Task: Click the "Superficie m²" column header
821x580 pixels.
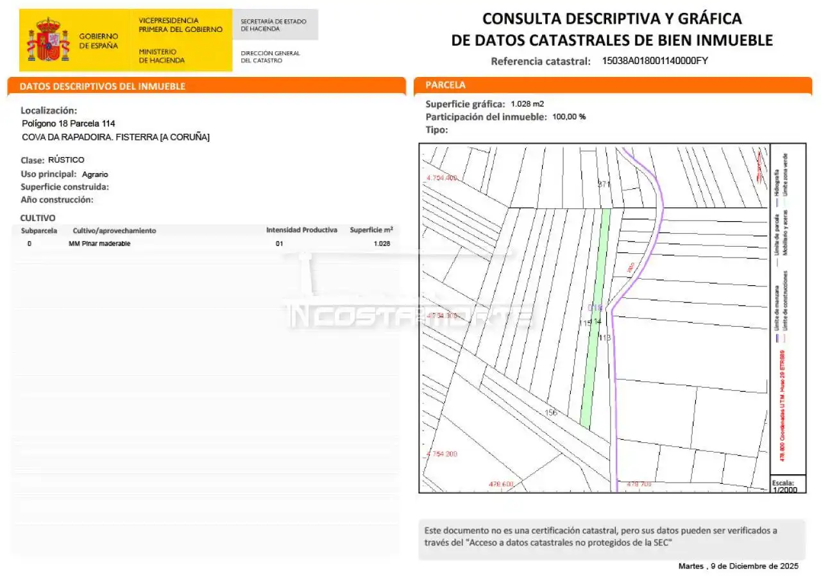Action: [x=371, y=229]
